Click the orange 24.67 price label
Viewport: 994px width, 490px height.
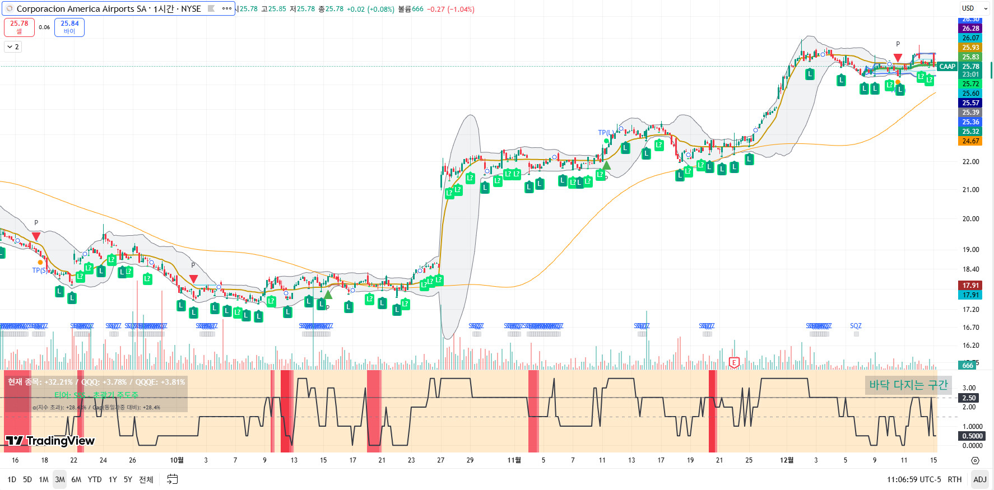click(x=970, y=141)
